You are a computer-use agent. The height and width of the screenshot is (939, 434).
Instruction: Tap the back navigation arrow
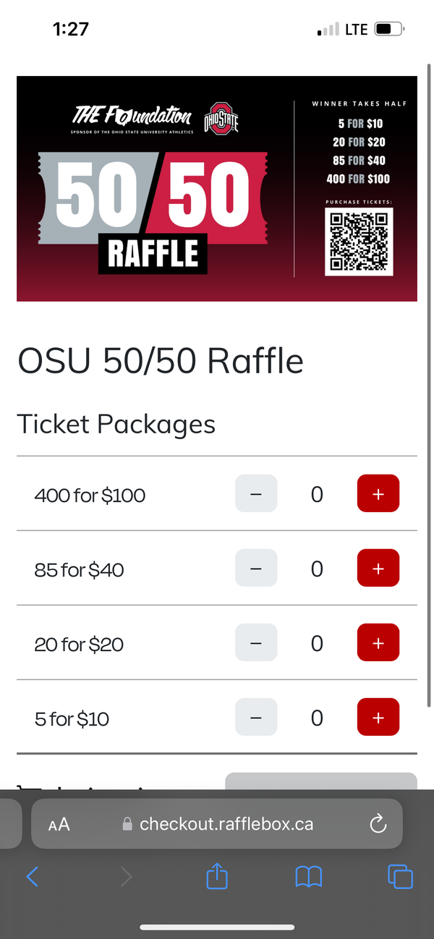33,876
